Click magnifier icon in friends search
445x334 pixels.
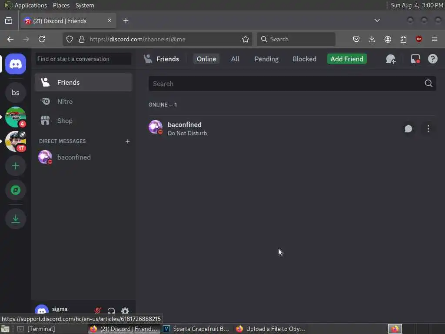pyautogui.click(x=428, y=83)
